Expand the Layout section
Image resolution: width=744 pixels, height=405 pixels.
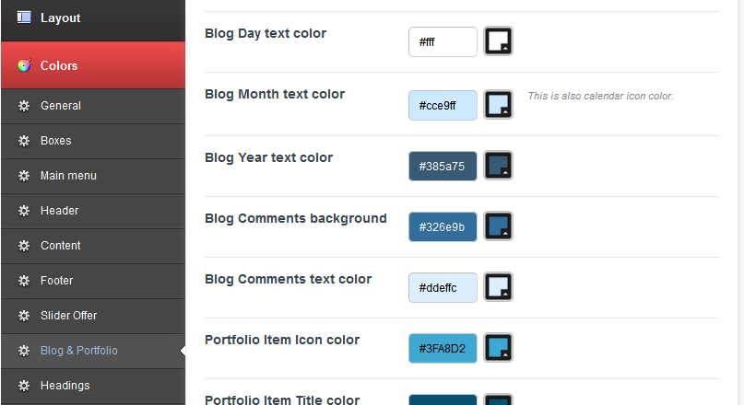61,17
